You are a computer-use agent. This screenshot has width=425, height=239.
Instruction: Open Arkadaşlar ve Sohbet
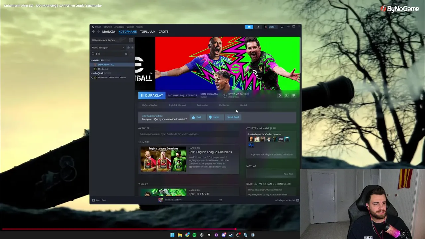coord(287,200)
